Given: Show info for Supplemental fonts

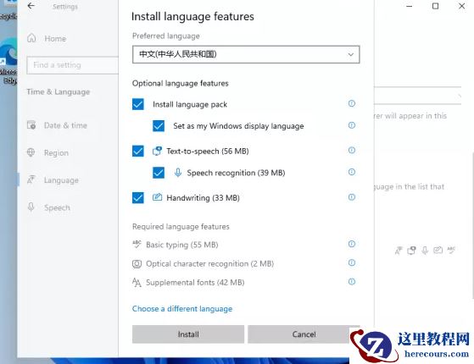Looking at the screenshot, I should [x=352, y=282].
